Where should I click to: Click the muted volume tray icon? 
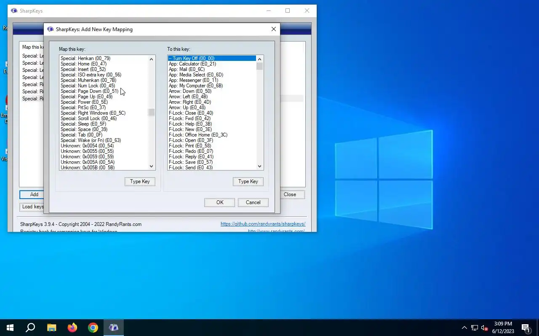coord(485,328)
